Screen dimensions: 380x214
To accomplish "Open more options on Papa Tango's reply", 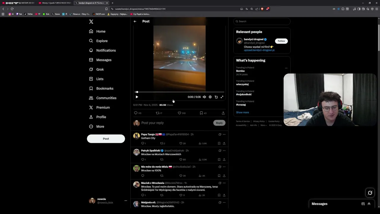I will (224, 134).
